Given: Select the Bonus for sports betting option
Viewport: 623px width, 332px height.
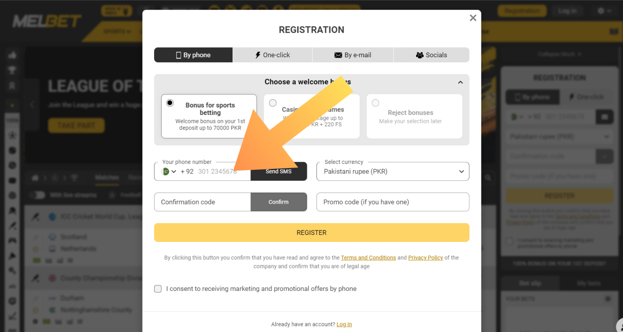Looking at the screenshot, I should tap(170, 103).
